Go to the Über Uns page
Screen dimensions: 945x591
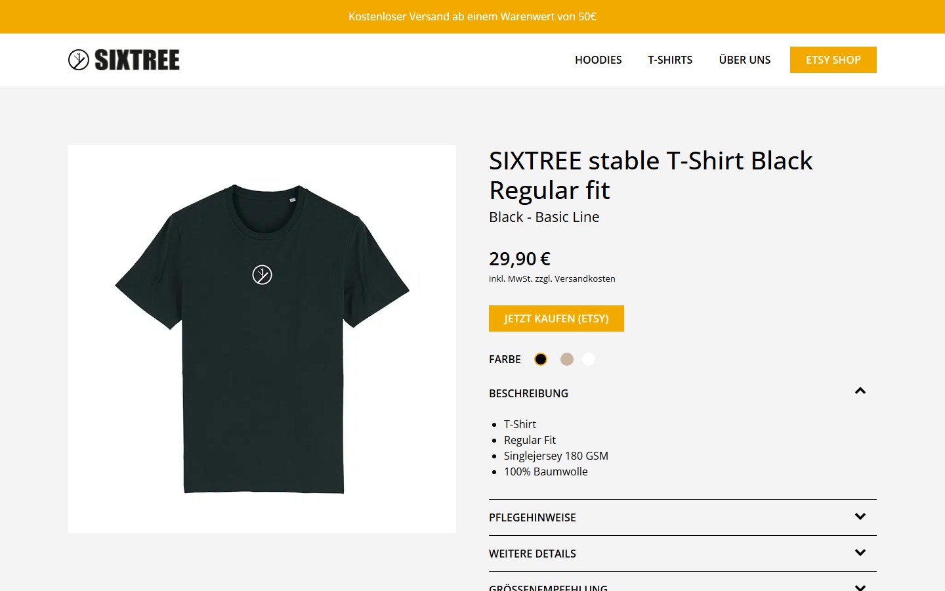click(744, 60)
